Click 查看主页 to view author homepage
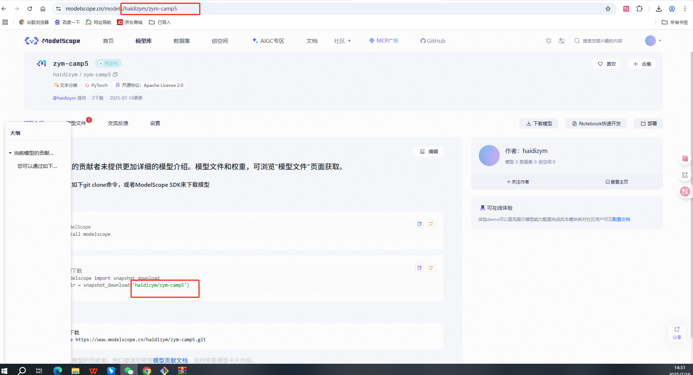Screen dimensions: 693x375 tap(617, 182)
